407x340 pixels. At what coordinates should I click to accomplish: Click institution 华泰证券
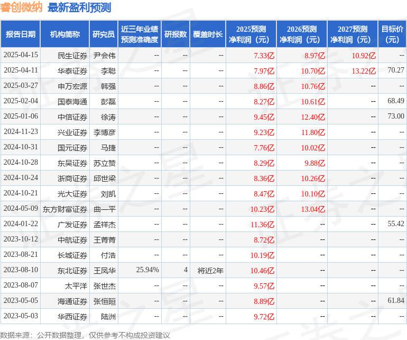(x=72, y=71)
